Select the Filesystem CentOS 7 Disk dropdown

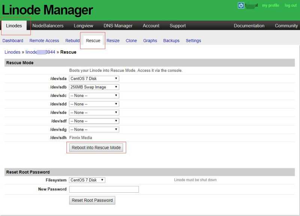click(87, 180)
